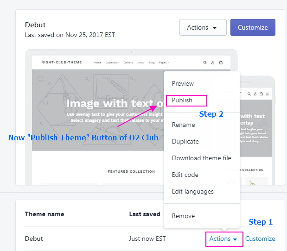This screenshot has height=251, width=287.
Task: Click the account icon in desktop preview header
Action: (x=213, y=63)
